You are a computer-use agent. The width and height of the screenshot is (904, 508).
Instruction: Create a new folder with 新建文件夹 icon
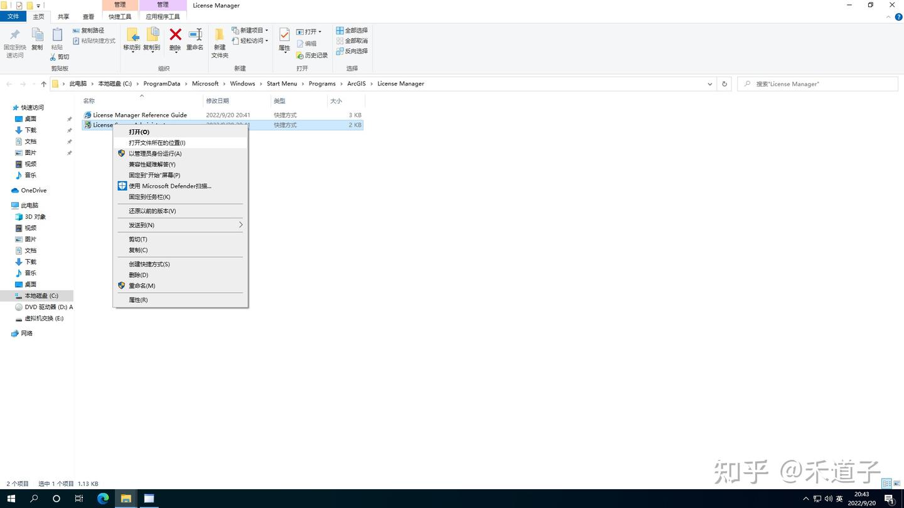tap(219, 39)
